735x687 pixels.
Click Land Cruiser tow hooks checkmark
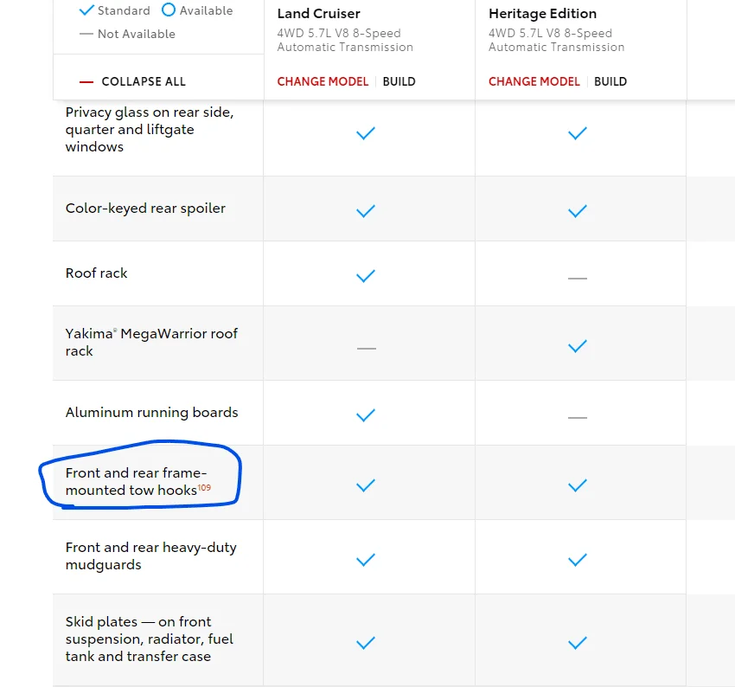coord(366,485)
